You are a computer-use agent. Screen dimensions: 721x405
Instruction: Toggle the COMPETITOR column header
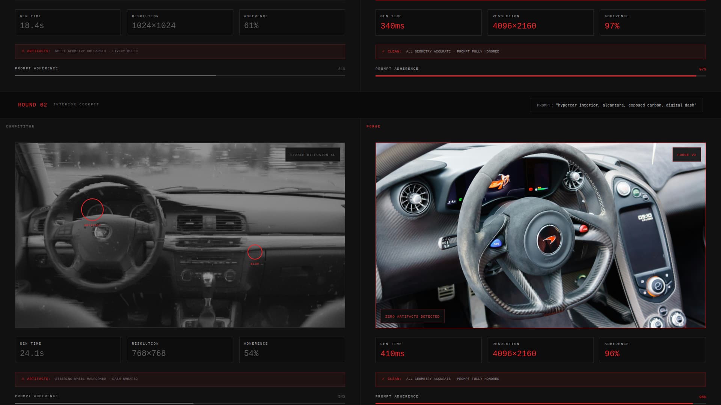click(x=20, y=126)
